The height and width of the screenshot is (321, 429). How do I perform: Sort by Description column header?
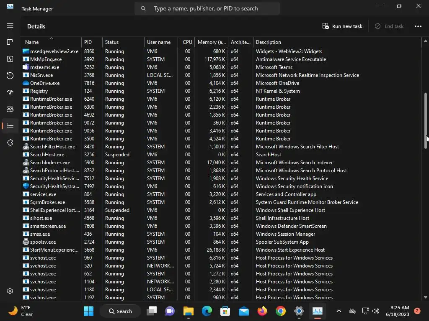point(337,42)
